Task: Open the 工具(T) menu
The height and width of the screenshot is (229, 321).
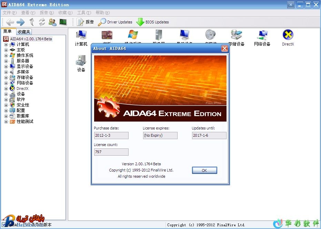Action: click(84, 13)
